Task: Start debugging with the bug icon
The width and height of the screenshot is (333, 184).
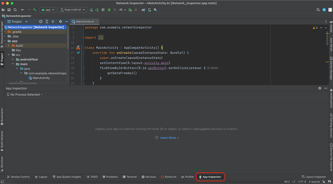Action: point(109,10)
